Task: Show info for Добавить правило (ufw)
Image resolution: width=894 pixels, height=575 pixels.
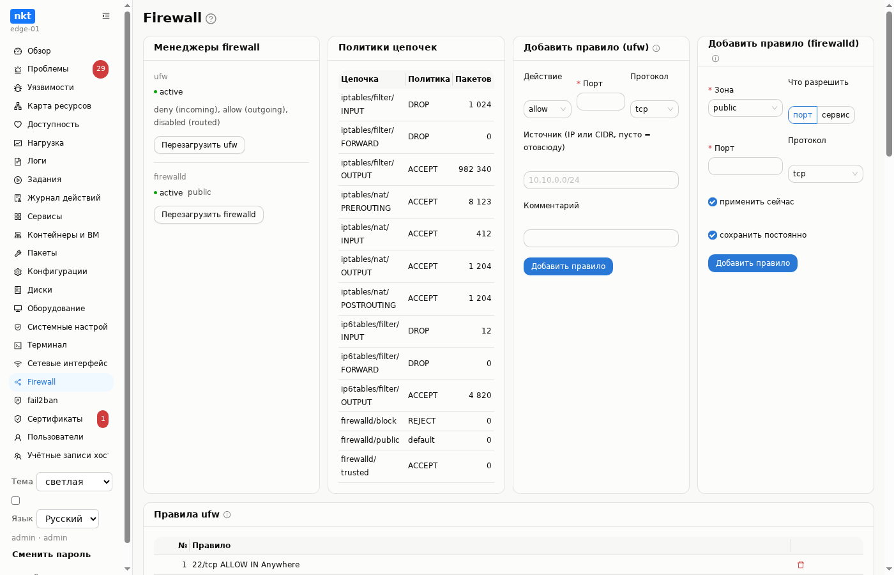Action: pos(656,48)
